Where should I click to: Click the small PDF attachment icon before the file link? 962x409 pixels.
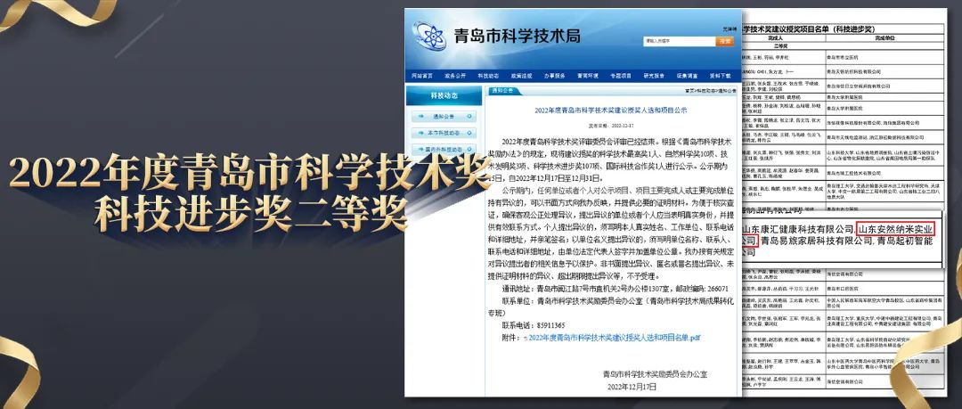click(526, 339)
